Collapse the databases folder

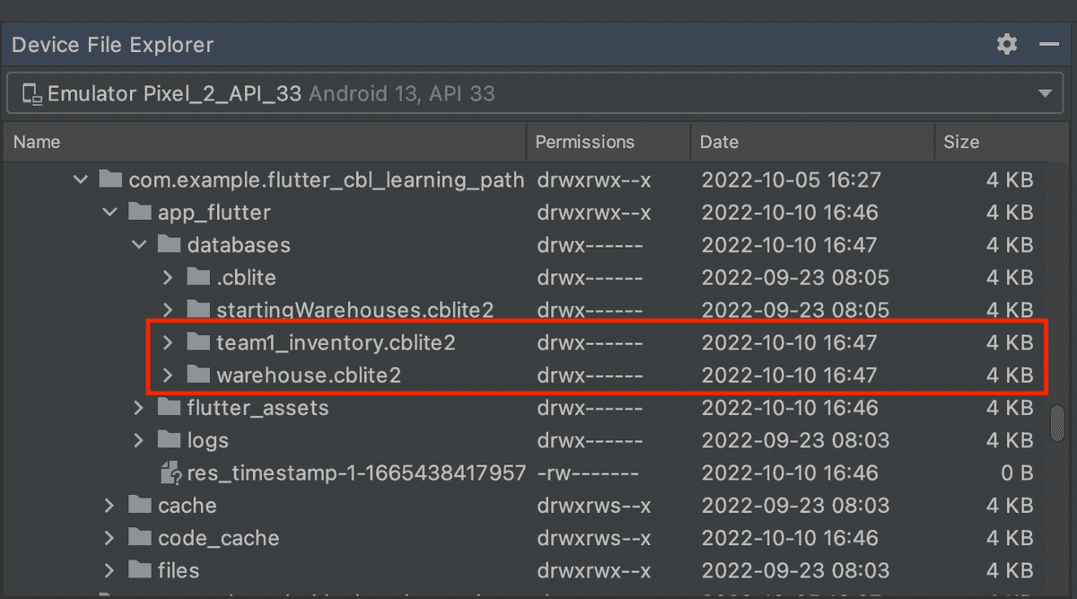(139, 244)
